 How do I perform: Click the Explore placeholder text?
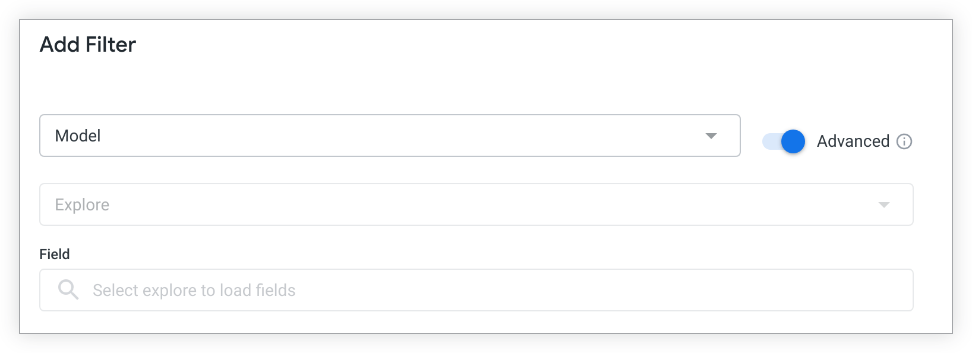pyautogui.click(x=82, y=204)
